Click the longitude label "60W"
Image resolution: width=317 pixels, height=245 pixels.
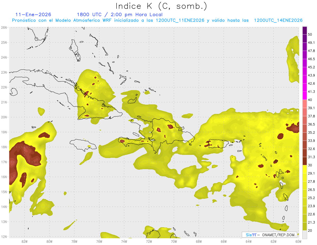click(x=298, y=242)
